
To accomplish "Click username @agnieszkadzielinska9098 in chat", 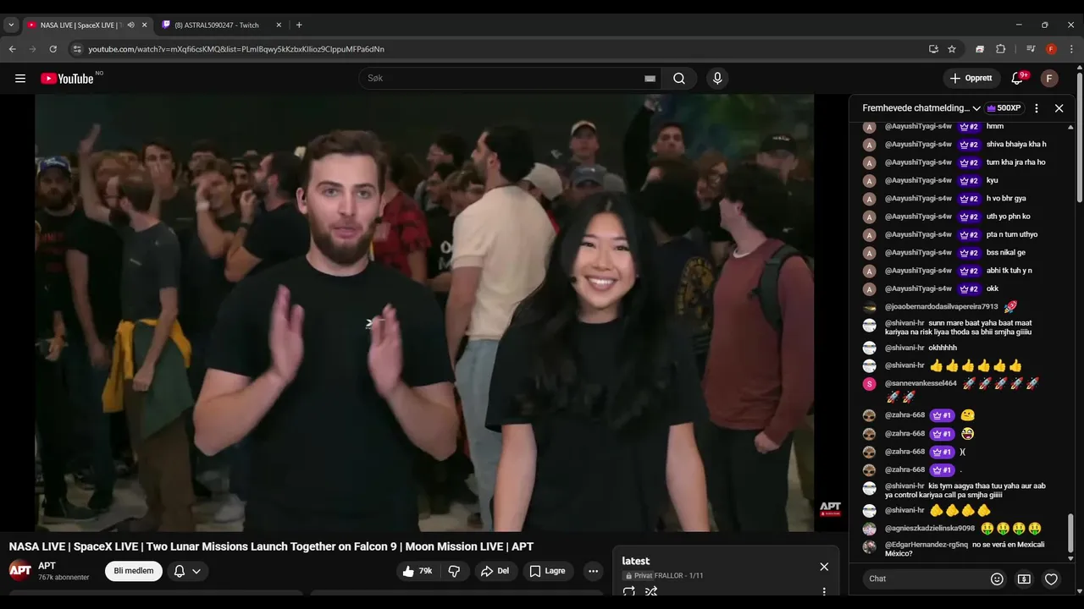I will pos(930,529).
